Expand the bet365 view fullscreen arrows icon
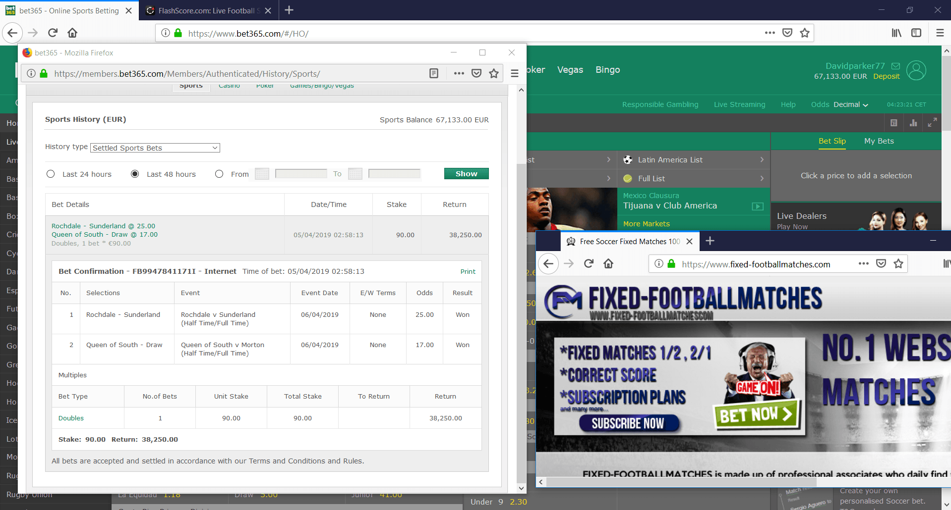 tap(932, 123)
